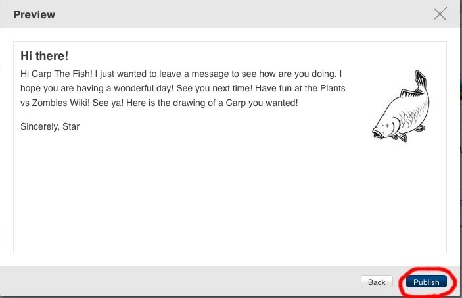
Task: Click the "Sincerely, Star" signature line
Action: point(50,126)
